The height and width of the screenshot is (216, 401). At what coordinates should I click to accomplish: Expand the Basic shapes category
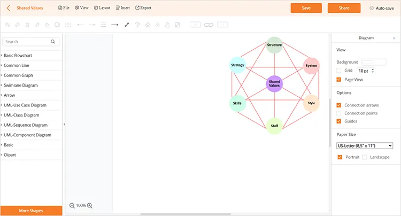[31, 145]
